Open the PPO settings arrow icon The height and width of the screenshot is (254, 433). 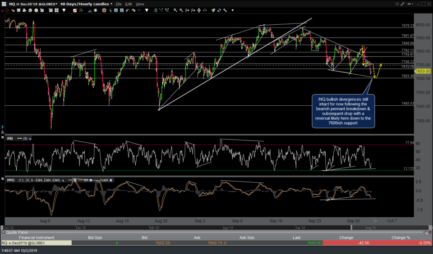(x=63, y=180)
